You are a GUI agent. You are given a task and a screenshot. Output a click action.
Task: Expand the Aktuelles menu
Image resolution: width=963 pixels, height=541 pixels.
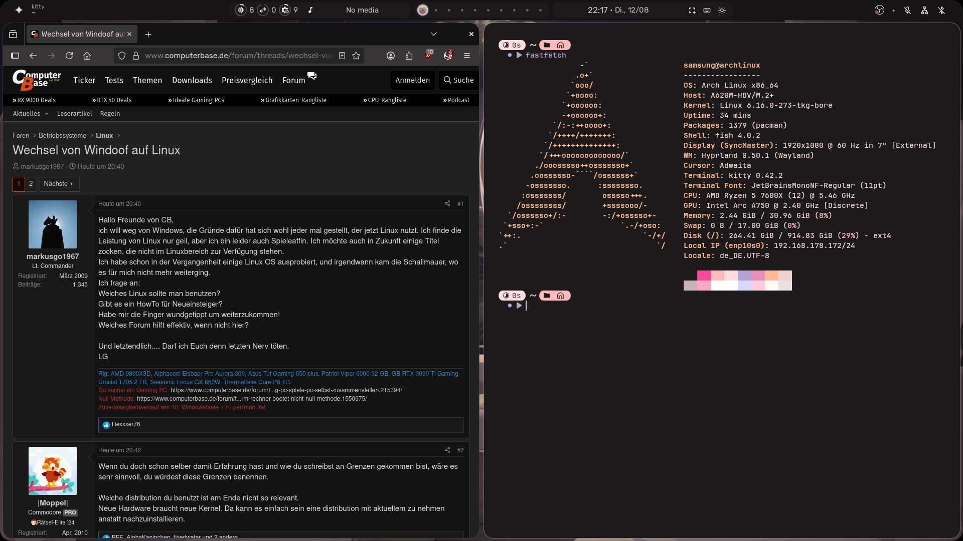pos(30,113)
